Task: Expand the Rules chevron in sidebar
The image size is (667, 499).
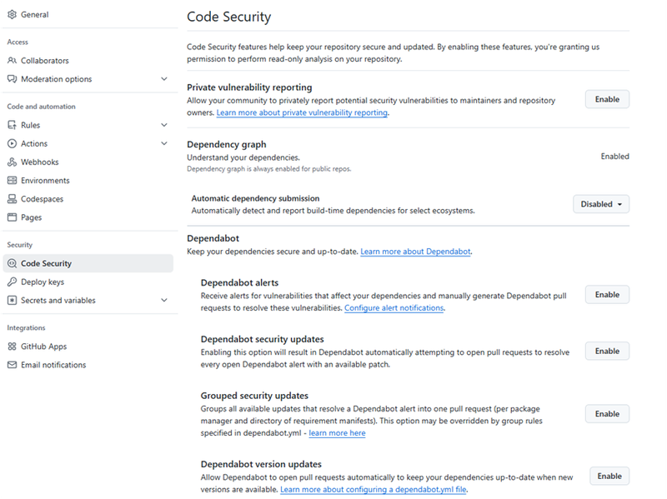Action: [x=163, y=125]
